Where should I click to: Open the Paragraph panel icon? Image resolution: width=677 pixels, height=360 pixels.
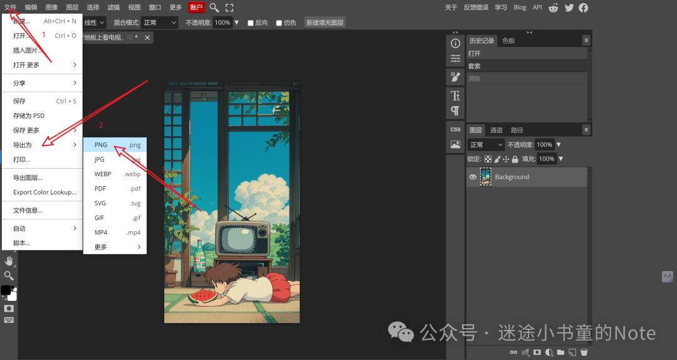[x=455, y=110]
